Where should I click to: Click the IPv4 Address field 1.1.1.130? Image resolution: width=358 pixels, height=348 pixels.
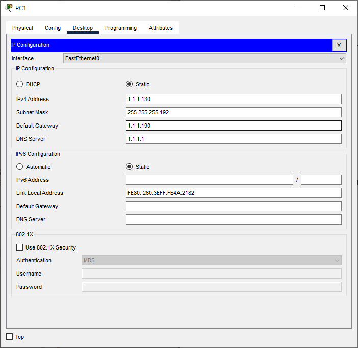234,99
